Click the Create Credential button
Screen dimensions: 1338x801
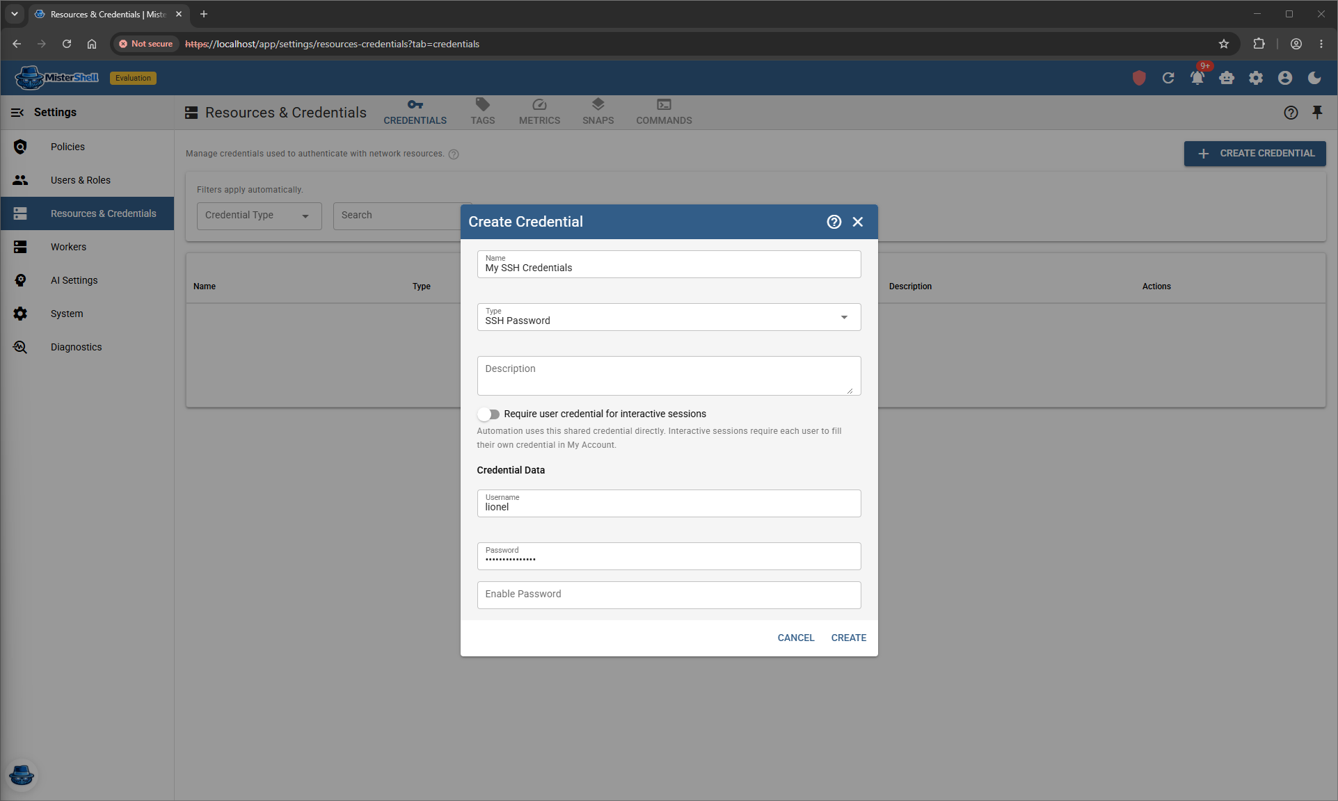1255,154
